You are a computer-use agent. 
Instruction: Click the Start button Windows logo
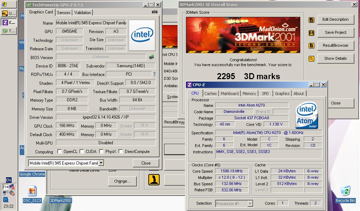click(x=4, y=4)
